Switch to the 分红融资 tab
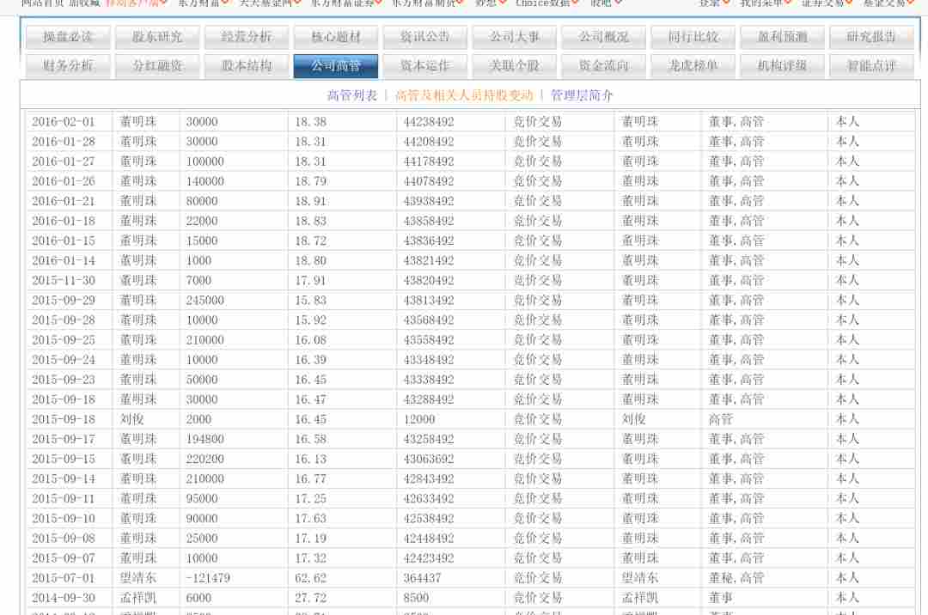This screenshot has height=615, width=928. [157, 66]
